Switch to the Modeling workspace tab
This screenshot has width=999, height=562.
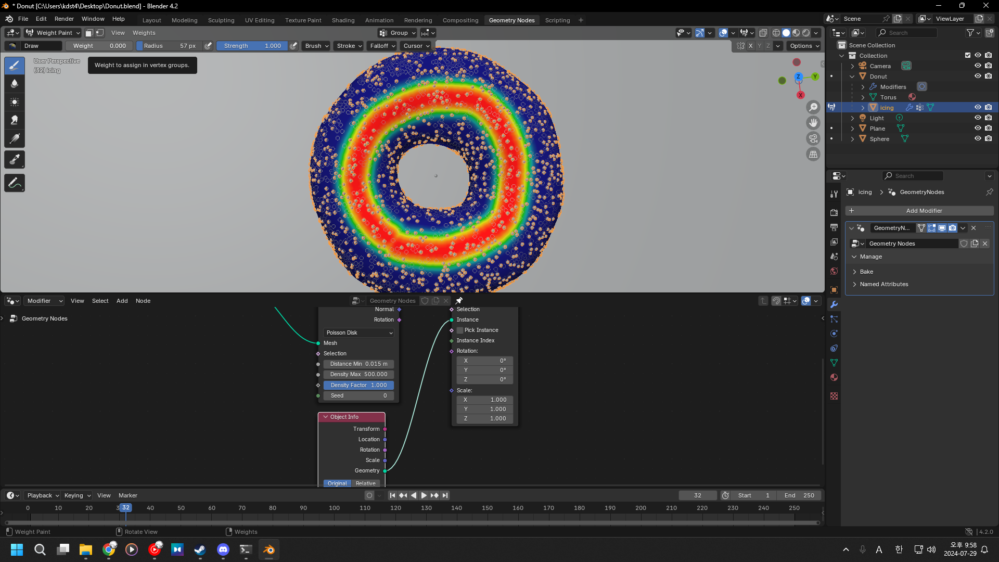pos(184,20)
